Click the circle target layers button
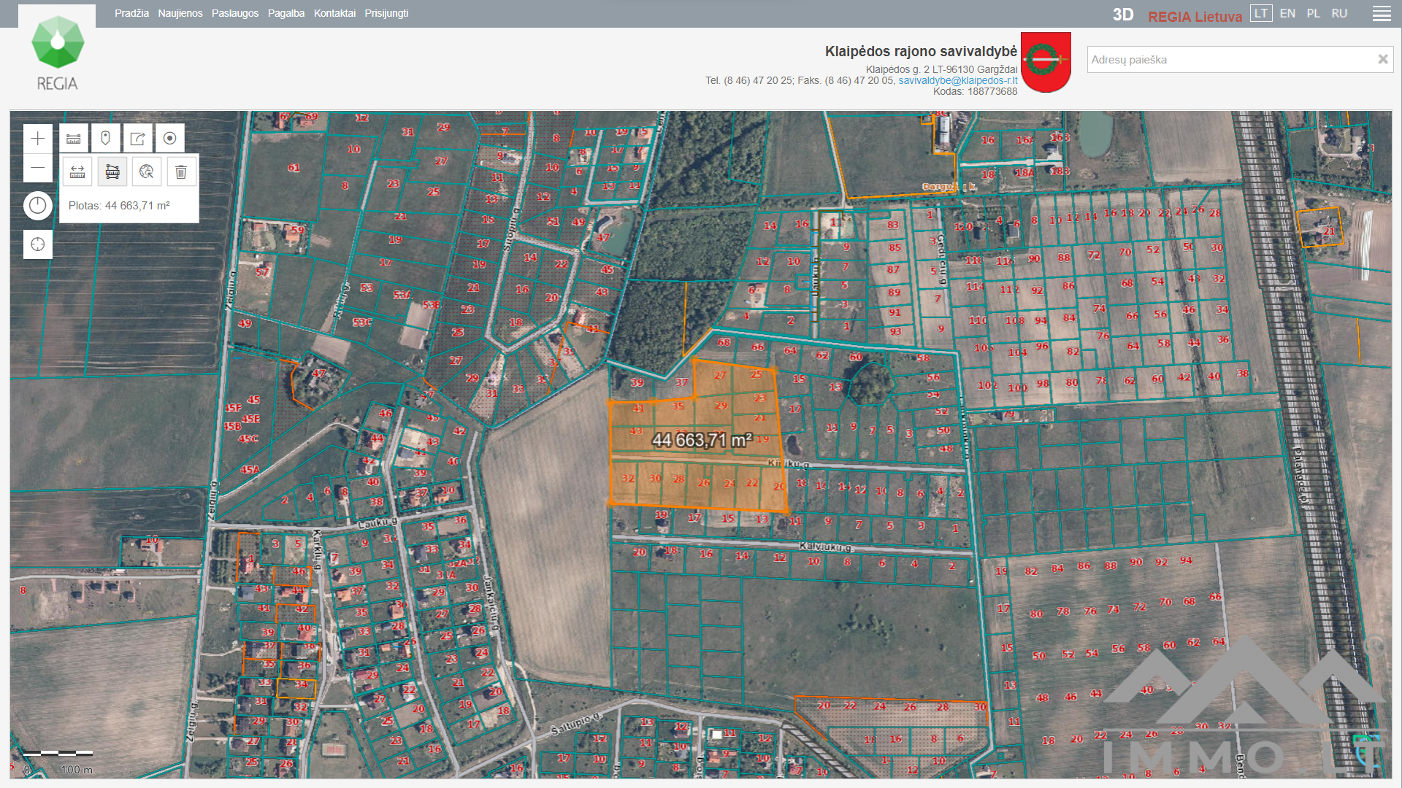 point(170,139)
